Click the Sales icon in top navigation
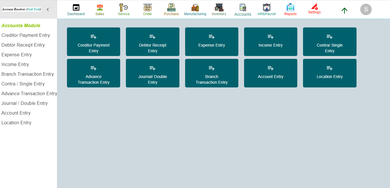 coord(100,9)
